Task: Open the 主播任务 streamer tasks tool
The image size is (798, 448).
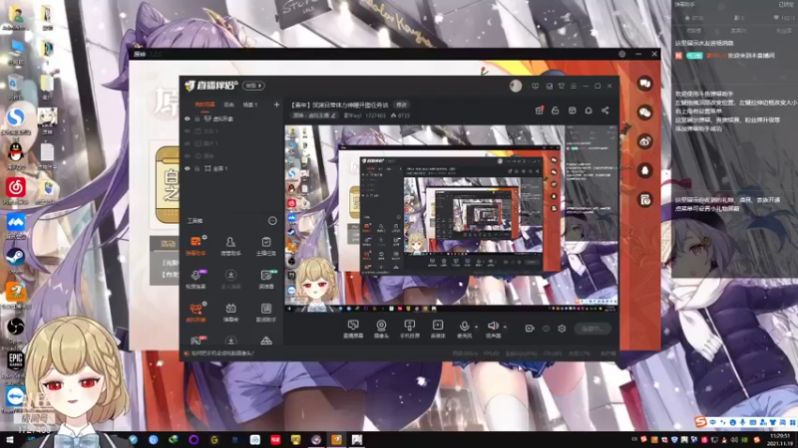Action: pos(265,246)
